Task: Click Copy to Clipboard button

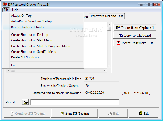Action: (135, 35)
